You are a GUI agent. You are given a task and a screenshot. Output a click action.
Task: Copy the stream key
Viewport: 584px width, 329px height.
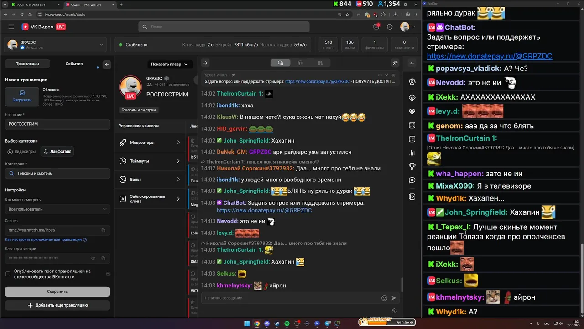(x=103, y=258)
